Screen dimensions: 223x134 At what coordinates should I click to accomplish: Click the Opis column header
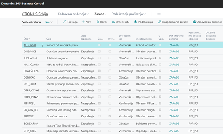(x=49, y=39)
